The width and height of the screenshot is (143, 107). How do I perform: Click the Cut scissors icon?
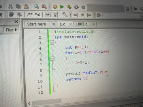[x=10, y=7]
